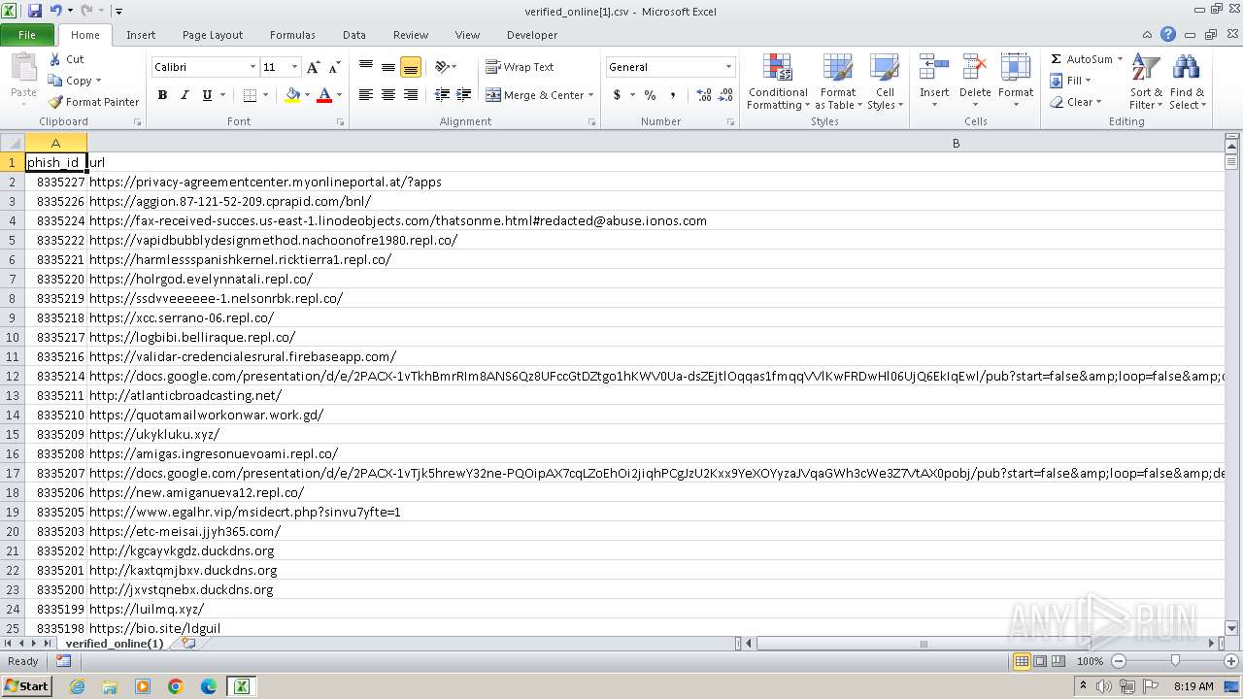
Task: Toggle Bold formatting
Action: [162, 95]
